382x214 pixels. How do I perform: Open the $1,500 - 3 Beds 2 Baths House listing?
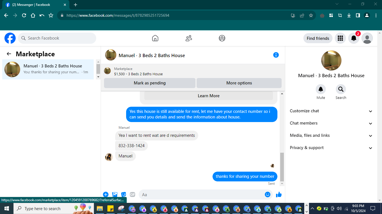coord(138,74)
